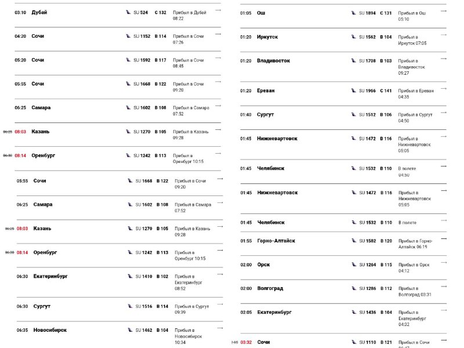Click airline logo beside SU 1582
This screenshot has width=464, height=348.
tap(354, 241)
